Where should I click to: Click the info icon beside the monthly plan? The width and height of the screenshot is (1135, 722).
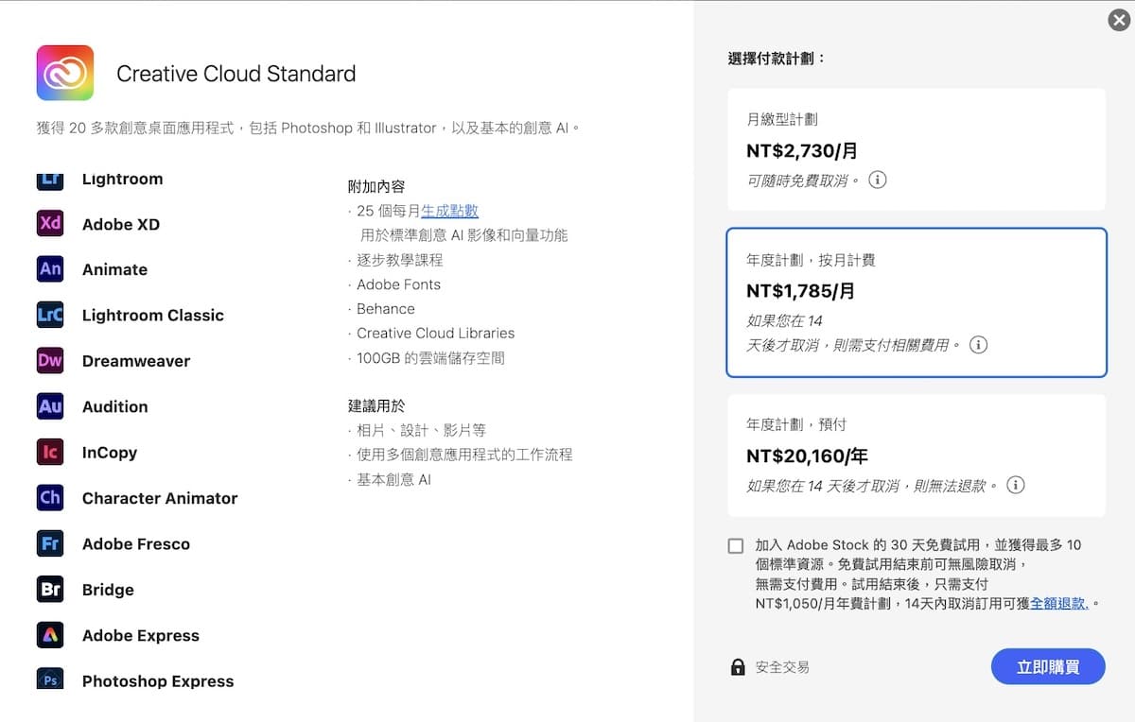877,180
